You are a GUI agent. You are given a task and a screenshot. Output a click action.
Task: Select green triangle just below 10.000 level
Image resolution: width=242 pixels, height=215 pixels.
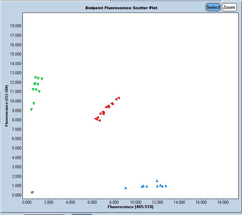(34, 104)
